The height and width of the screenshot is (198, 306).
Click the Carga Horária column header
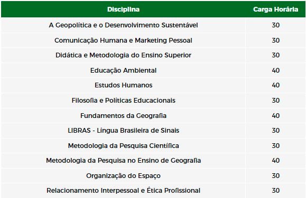[x=275, y=9]
